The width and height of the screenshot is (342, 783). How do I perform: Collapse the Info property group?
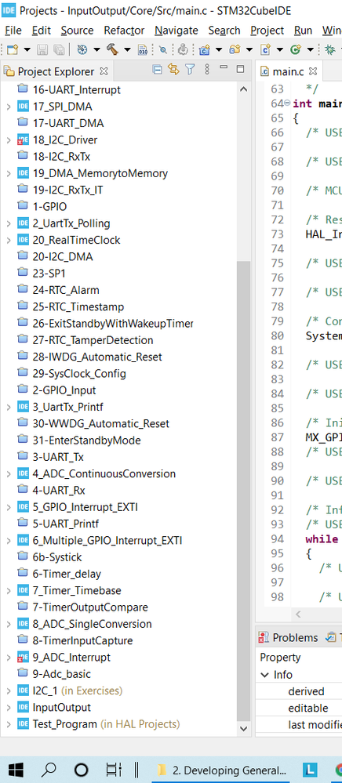coord(264,675)
